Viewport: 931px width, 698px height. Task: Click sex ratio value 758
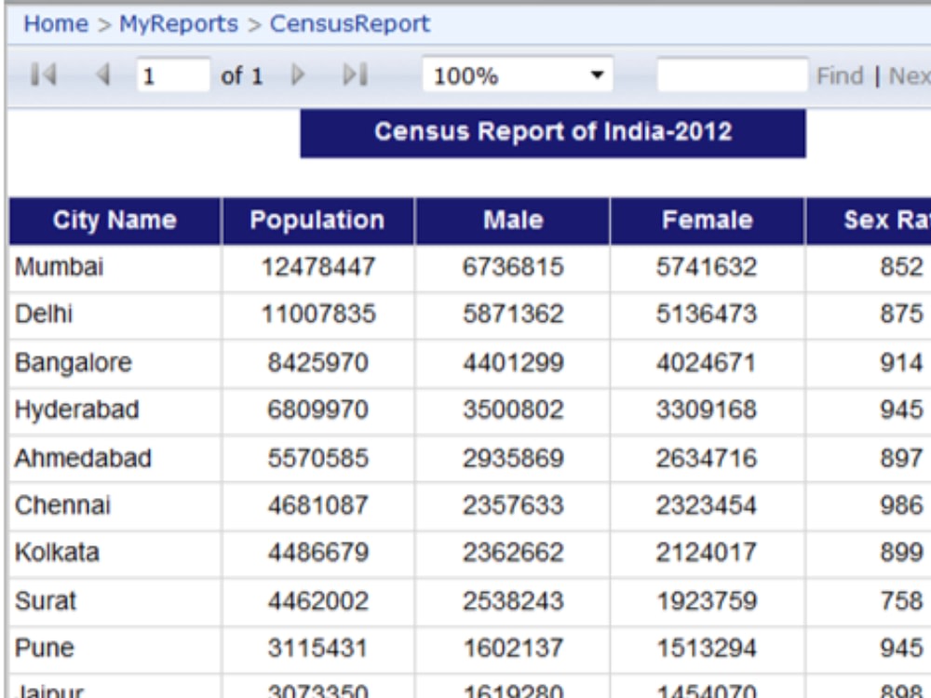pyautogui.click(x=901, y=601)
